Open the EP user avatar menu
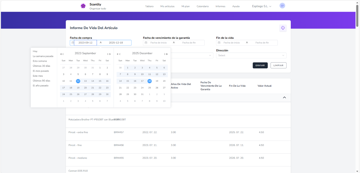Image resolution: width=360 pixels, height=173 pixels. [282, 5]
